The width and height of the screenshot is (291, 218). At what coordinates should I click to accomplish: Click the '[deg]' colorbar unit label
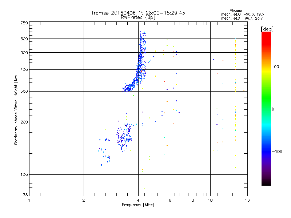[267, 29]
